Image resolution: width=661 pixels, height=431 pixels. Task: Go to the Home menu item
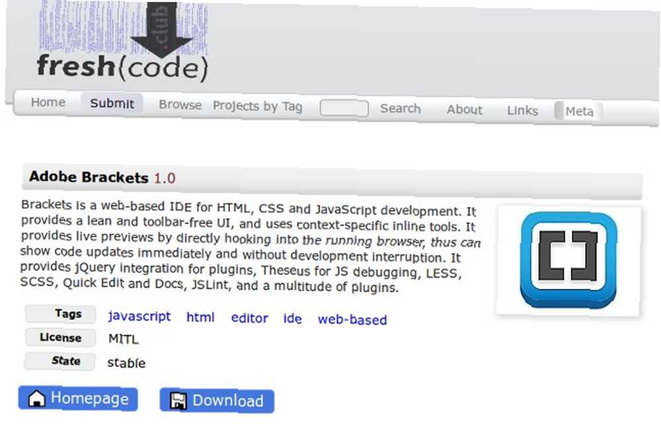(48, 102)
